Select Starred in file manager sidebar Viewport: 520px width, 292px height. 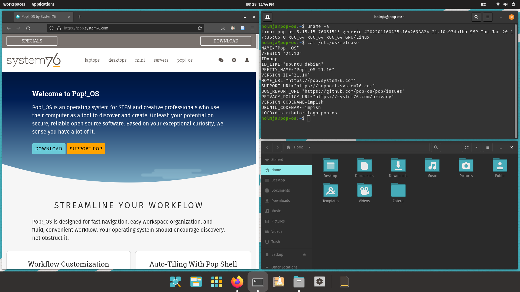(287, 160)
